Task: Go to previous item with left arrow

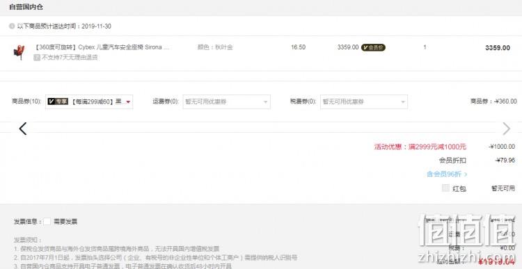Action: pyautogui.click(x=23, y=129)
